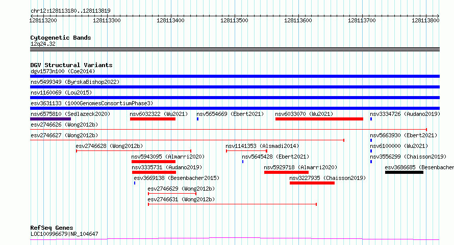
Task: Open the nsv6100000 (Wu2021) label
Action: point(399,146)
